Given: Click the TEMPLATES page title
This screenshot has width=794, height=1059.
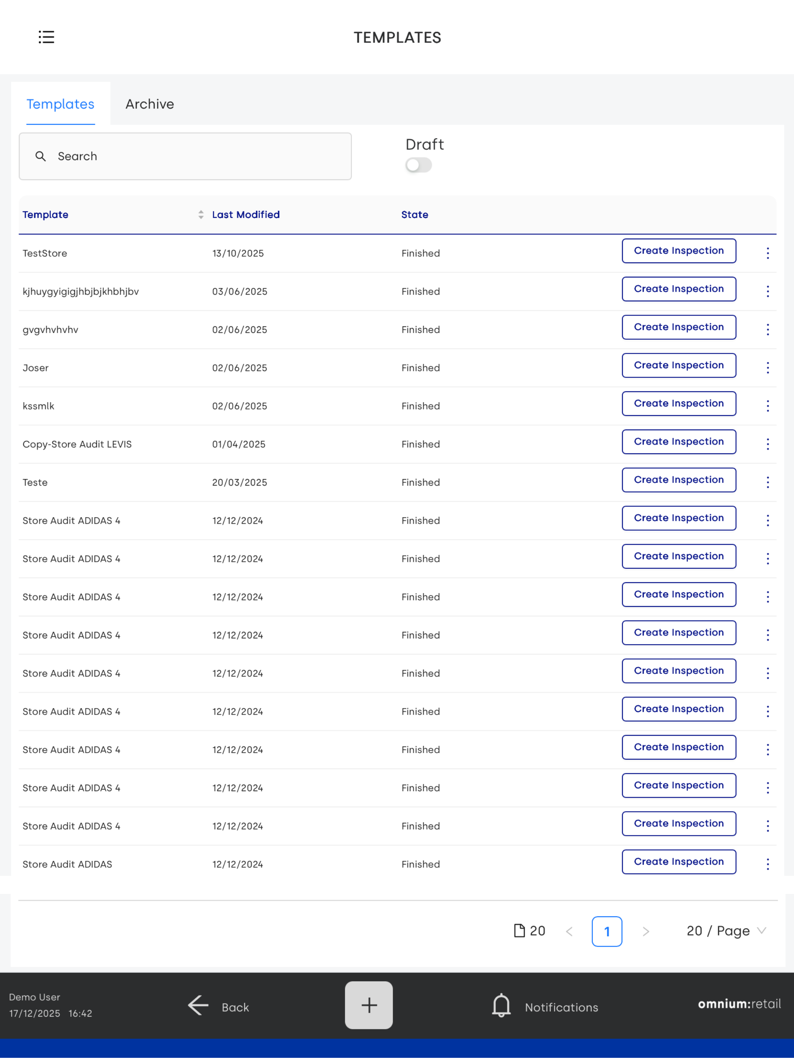Looking at the screenshot, I should point(397,37).
